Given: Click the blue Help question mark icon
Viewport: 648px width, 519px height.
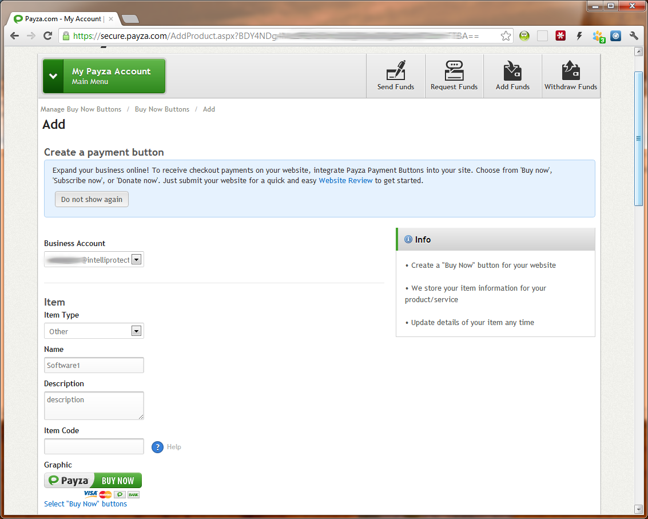Looking at the screenshot, I should pyautogui.click(x=157, y=447).
